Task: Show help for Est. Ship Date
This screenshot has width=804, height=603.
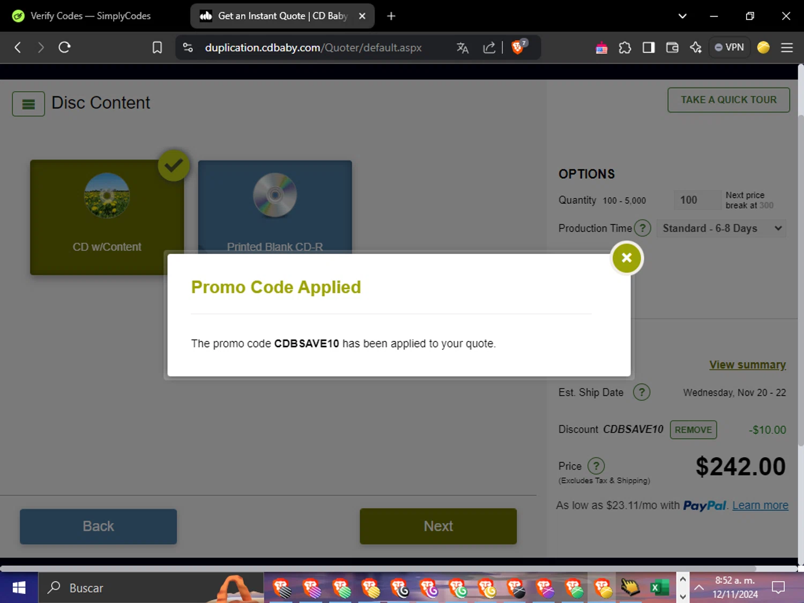Action: click(642, 392)
